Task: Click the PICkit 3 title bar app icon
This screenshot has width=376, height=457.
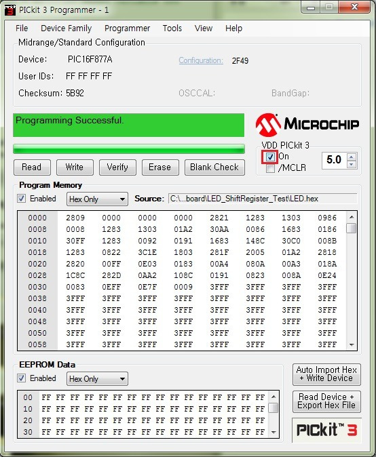Action: [x=10, y=10]
